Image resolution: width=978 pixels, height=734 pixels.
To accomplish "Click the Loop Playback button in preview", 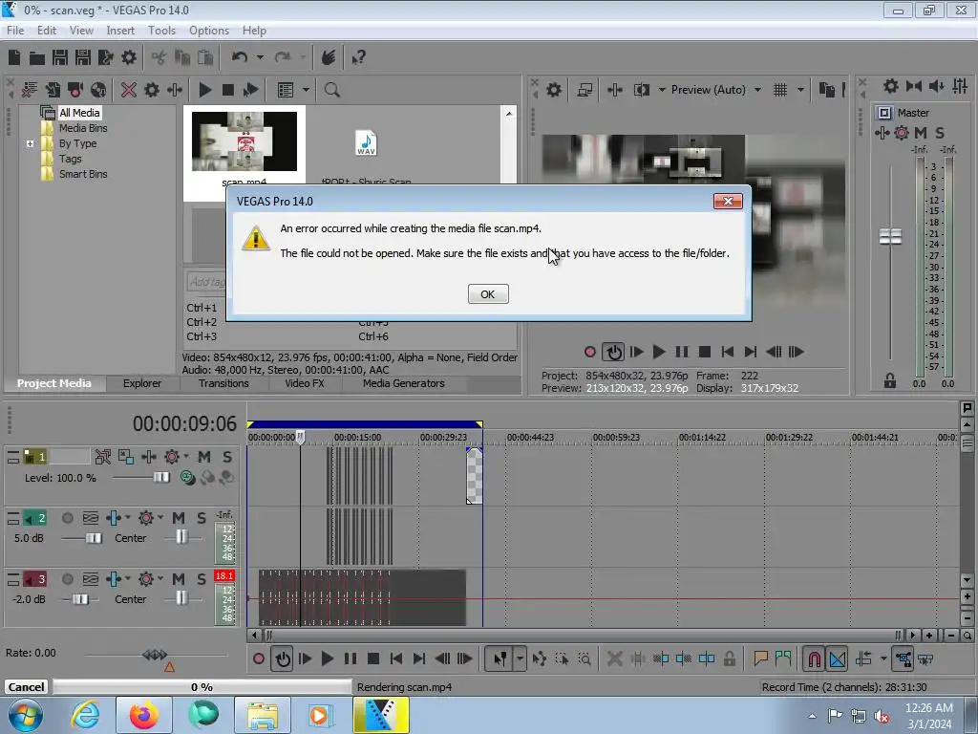I will click(613, 352).
